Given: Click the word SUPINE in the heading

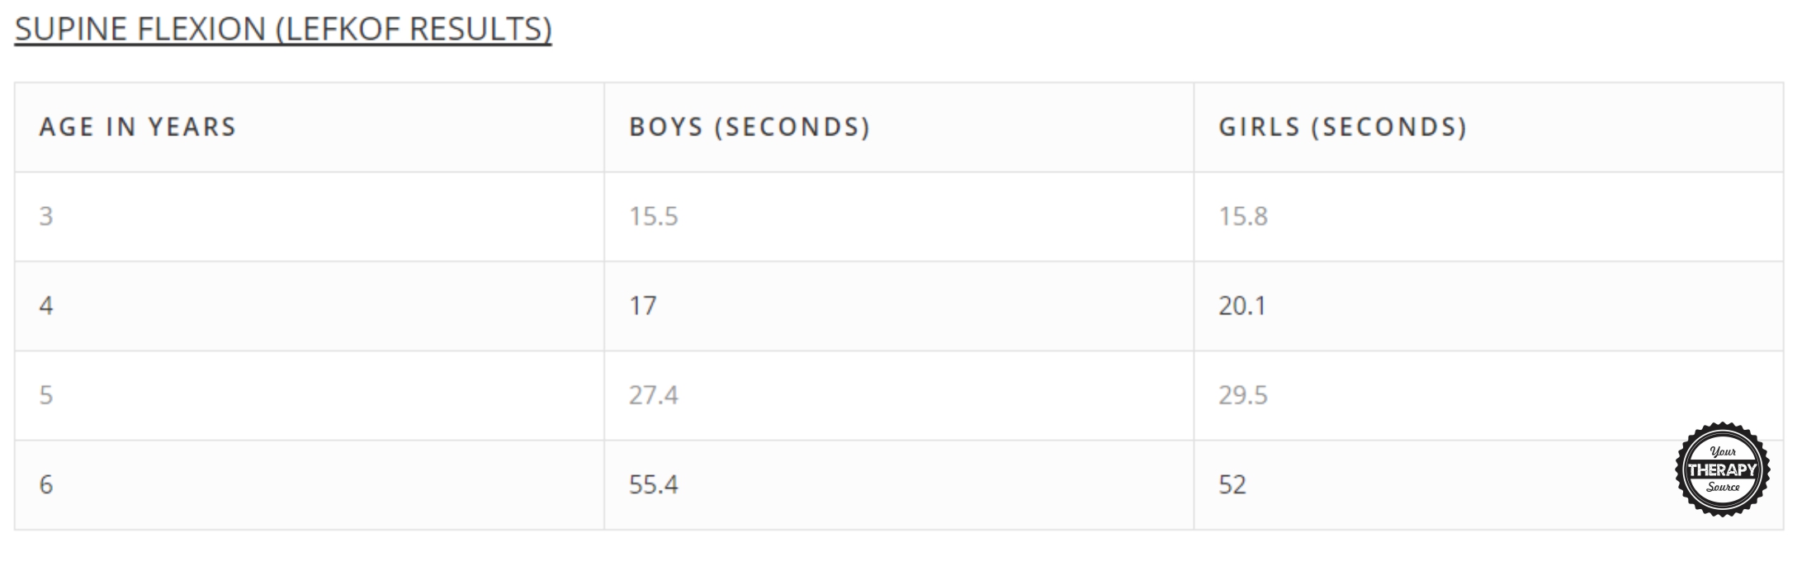Looking at the screenshot, I should [72, 29].
